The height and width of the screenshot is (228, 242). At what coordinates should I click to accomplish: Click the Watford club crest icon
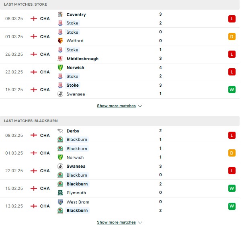(60, 41)
